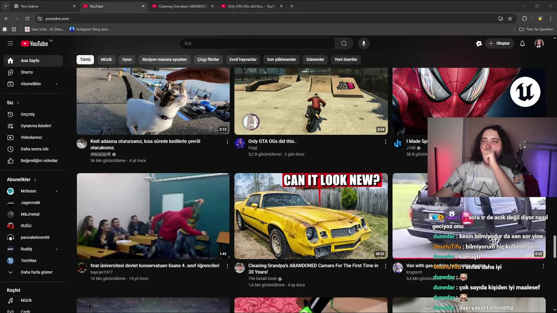Open pancakelover69 channel subscription

[x=33, y=237]
